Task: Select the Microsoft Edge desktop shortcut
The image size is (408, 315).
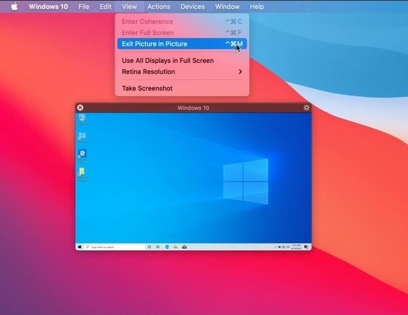Action: [82, 155]
